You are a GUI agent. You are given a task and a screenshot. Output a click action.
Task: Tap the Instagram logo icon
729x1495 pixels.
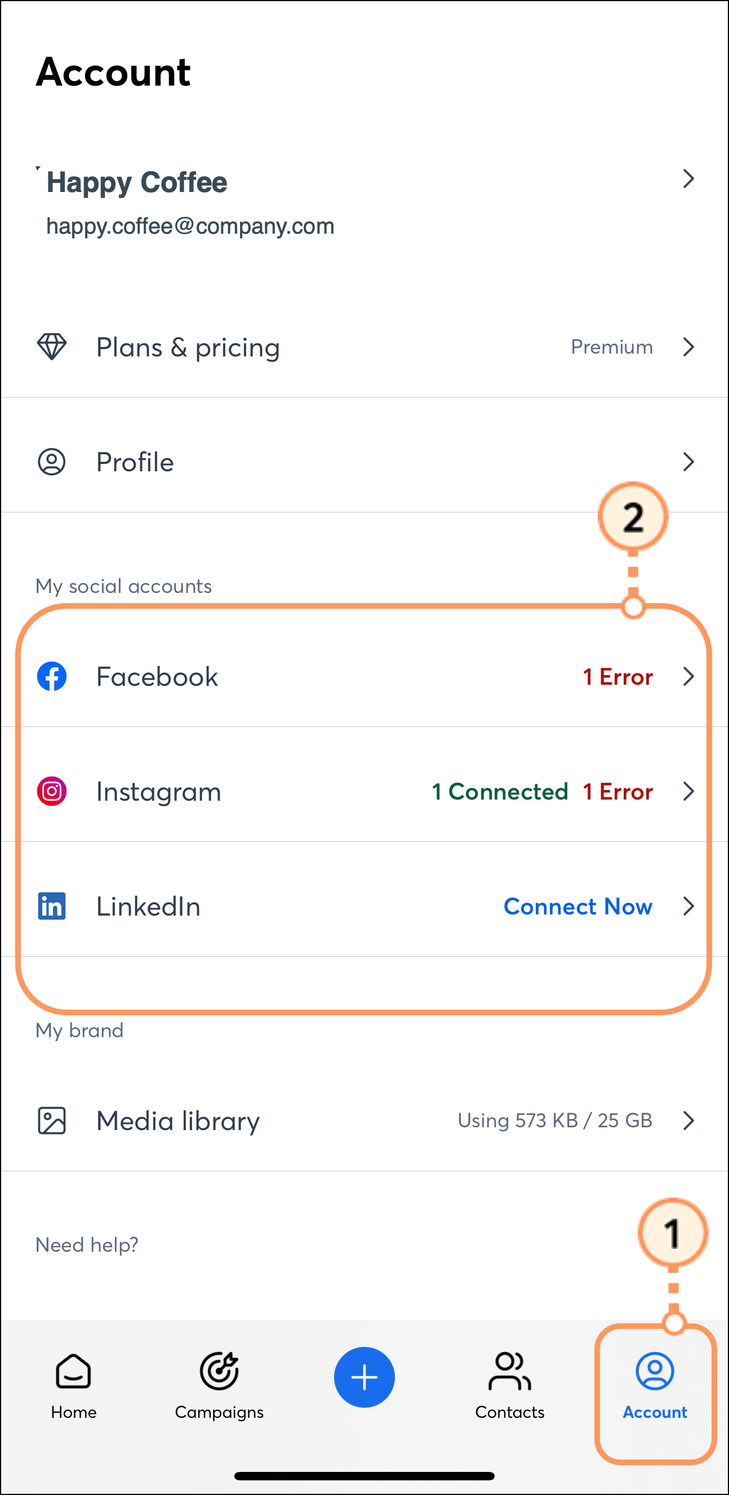[x=52, y=791]
